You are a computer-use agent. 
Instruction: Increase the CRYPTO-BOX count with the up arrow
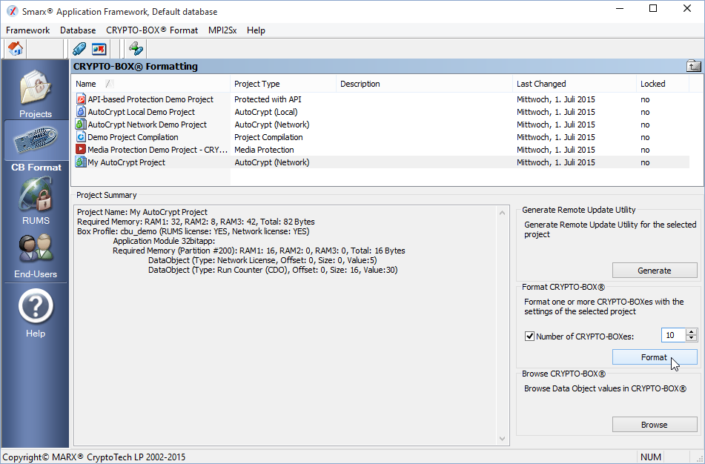691,331
